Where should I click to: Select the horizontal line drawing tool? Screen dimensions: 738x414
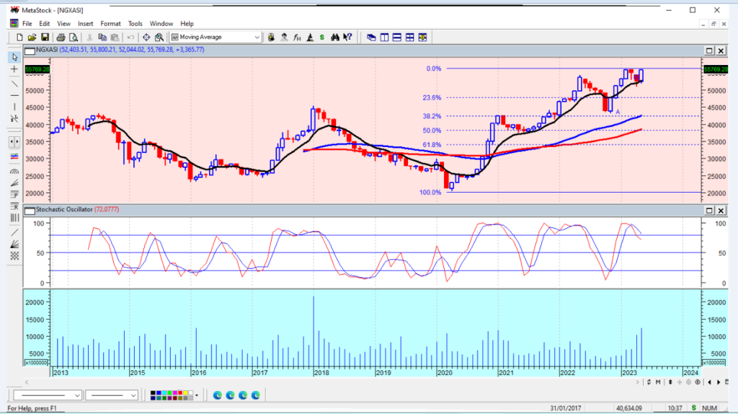click(14, 95)
